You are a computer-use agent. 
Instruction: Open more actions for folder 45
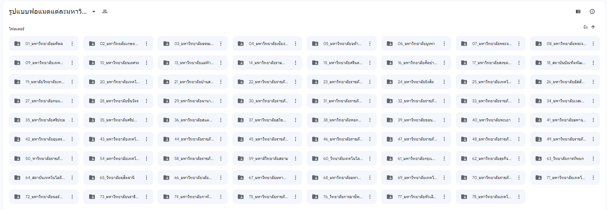click(x=296, y=139)
